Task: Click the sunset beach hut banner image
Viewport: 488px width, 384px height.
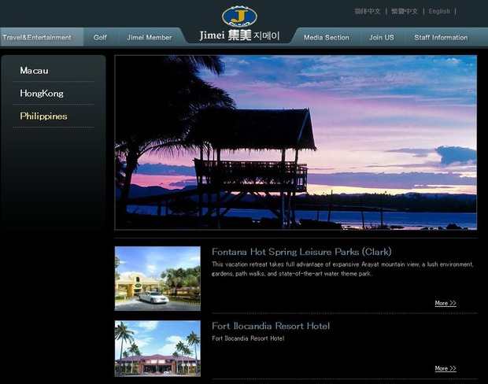Action: coord(296,142)
